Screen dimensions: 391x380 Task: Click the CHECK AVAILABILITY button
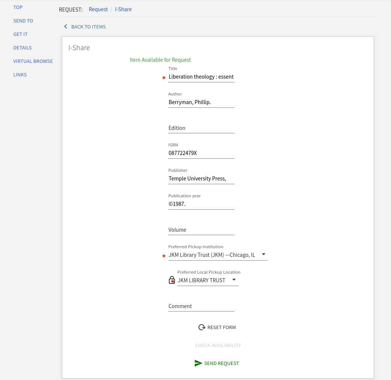pyautogui.click(x=218, y=345)
